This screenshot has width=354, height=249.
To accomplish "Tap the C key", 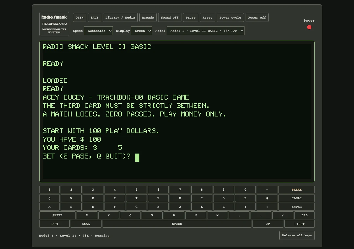I will click(x=130, y=215).
